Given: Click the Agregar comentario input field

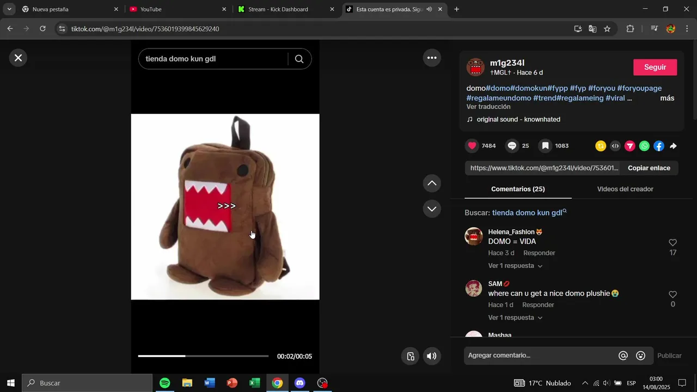Looking at the screenshot, I should [x=539, y=356].
